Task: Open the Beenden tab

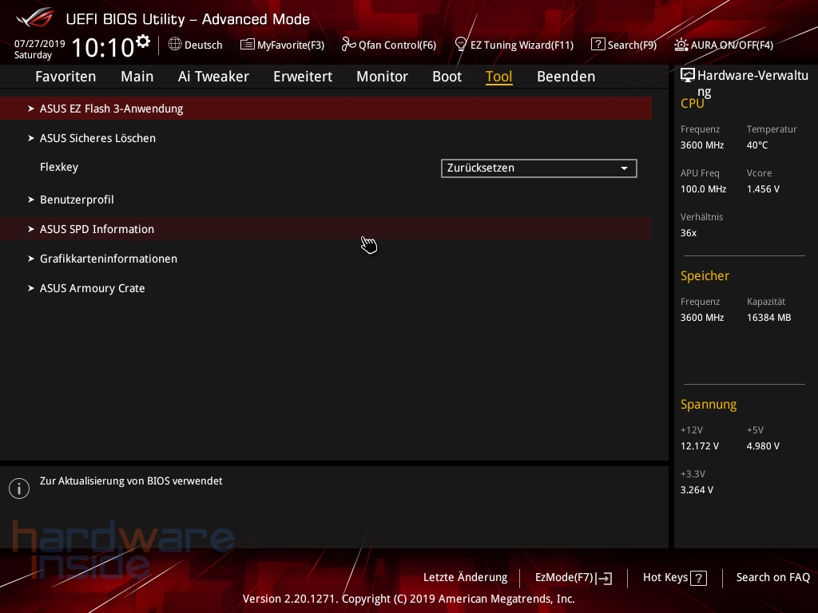Action: [566, 77]
